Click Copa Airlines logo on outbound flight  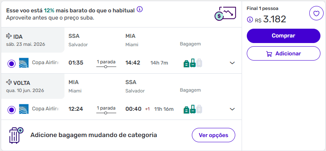tap(24, 63)
